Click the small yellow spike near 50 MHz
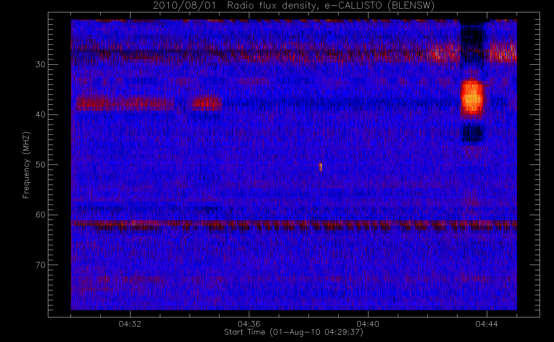Image resolution: width=554 pixels, height=342 pixels. pos(321,167)
